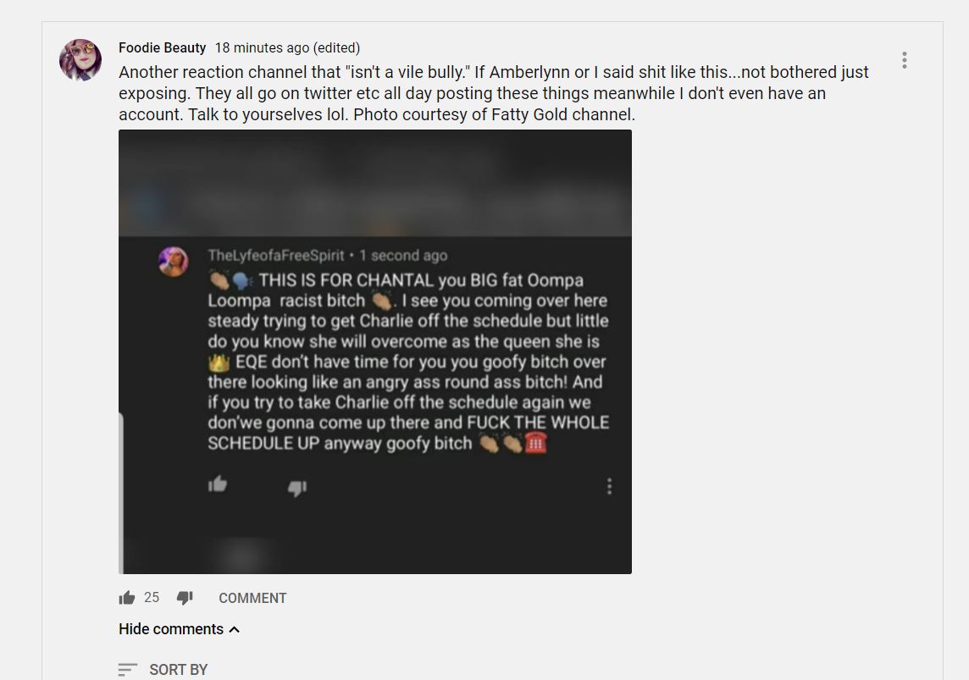Click the sort lines icon
Image resolution: width=969 pixels, height=680 pixels.
point(127,670)
